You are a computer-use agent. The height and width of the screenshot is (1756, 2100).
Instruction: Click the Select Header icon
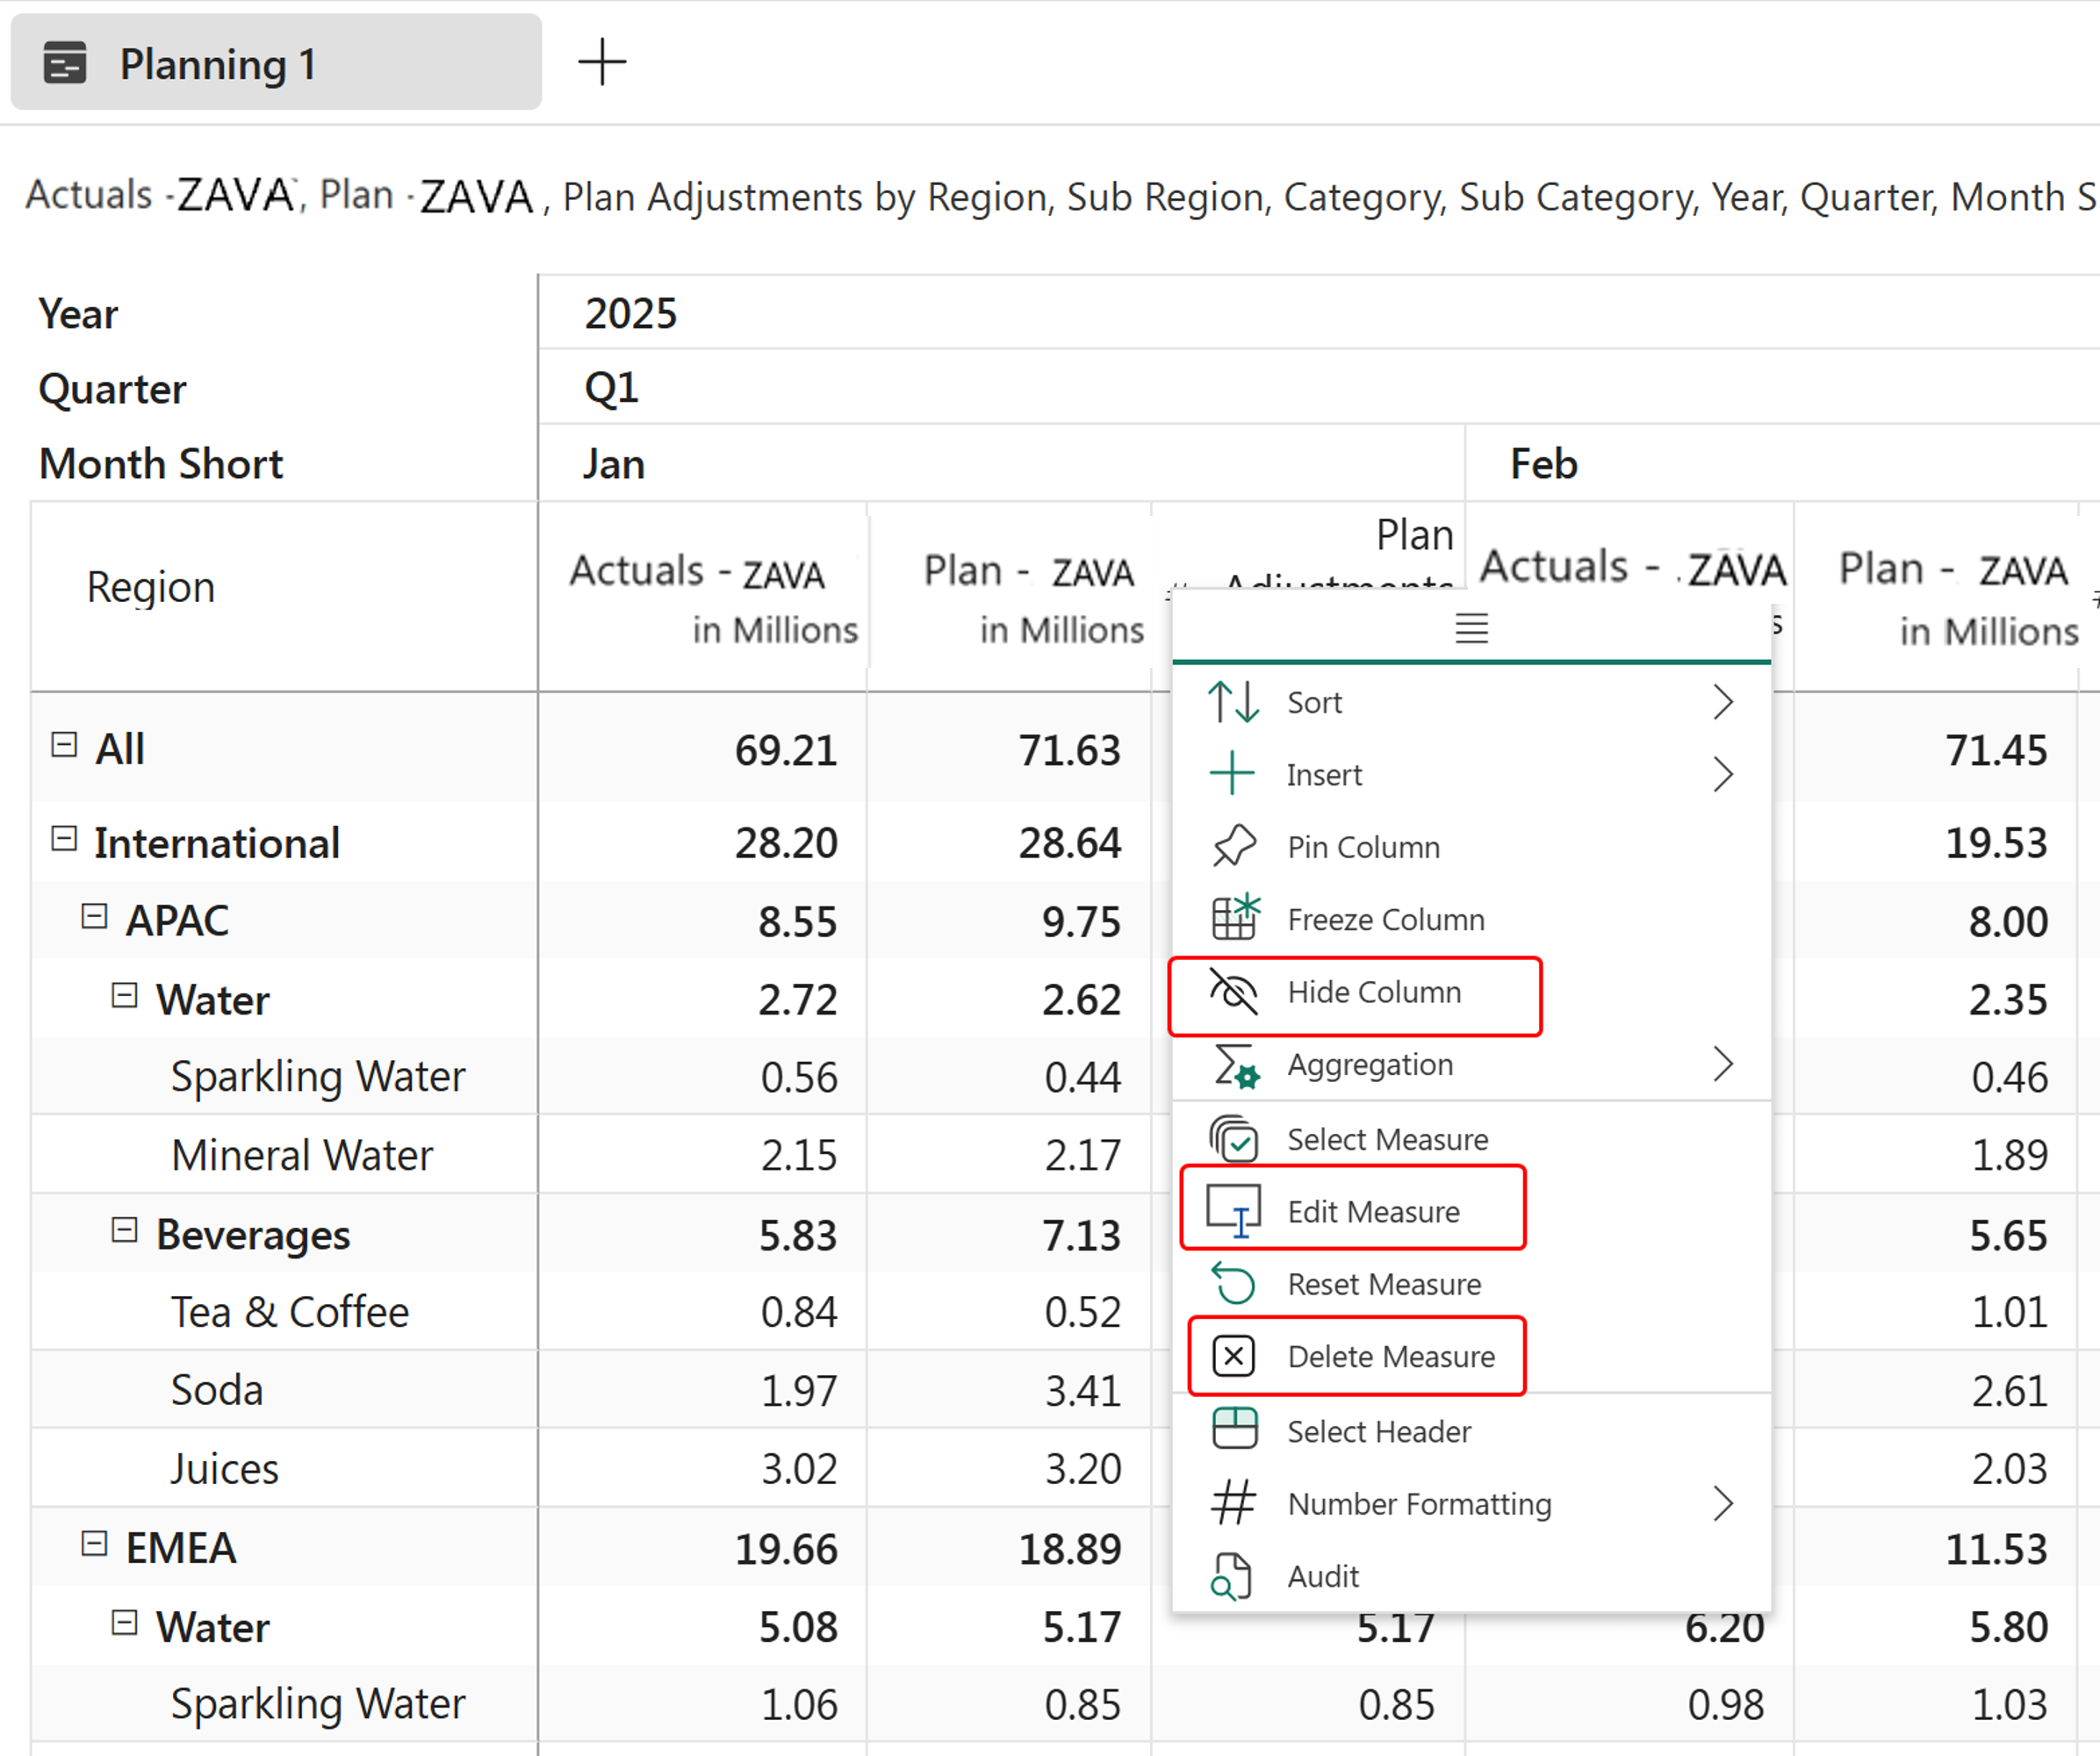coord(1234,1428)
